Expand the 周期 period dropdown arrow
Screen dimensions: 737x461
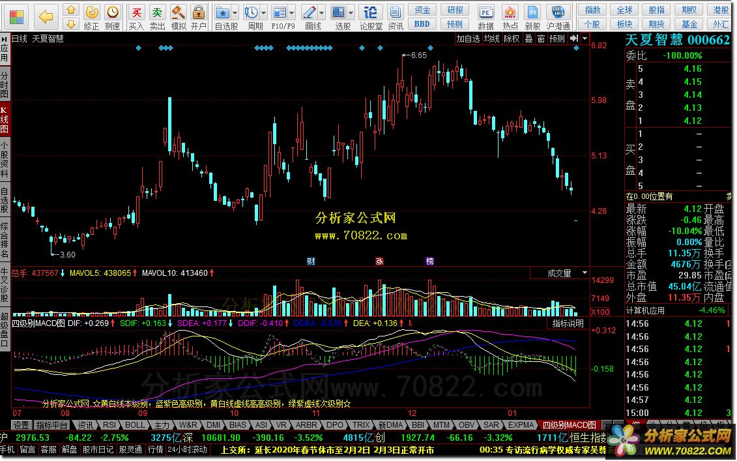[x=263, y=12]
